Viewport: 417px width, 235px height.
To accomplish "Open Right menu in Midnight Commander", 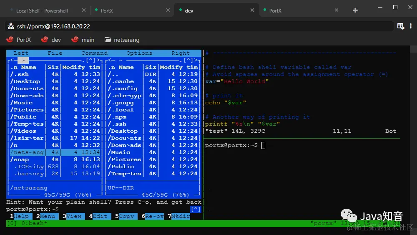I will [181, 53].
